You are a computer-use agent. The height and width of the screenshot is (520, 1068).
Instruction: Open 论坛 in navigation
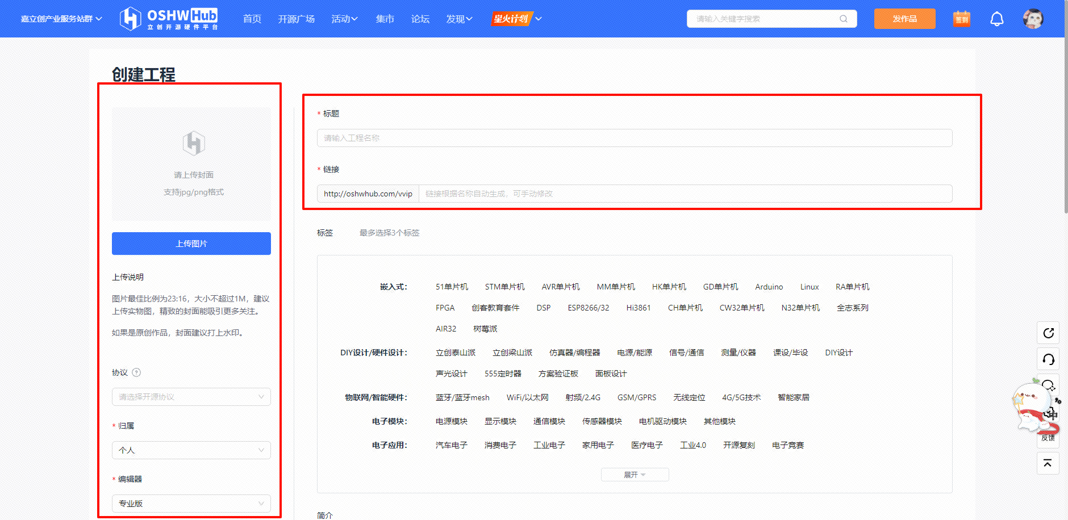coord(420,19)
